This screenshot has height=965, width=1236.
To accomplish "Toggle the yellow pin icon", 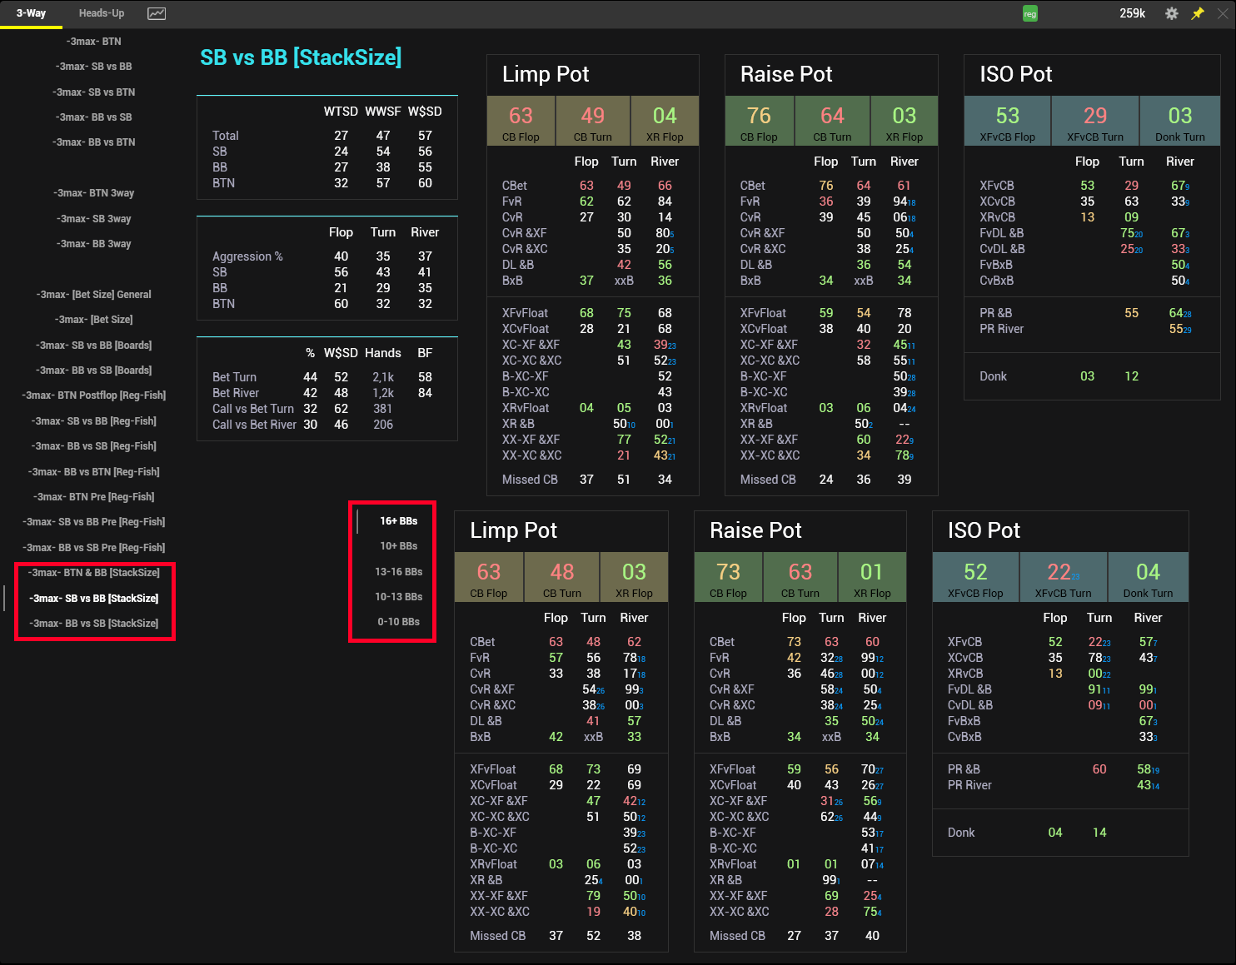I will 1198,13.
